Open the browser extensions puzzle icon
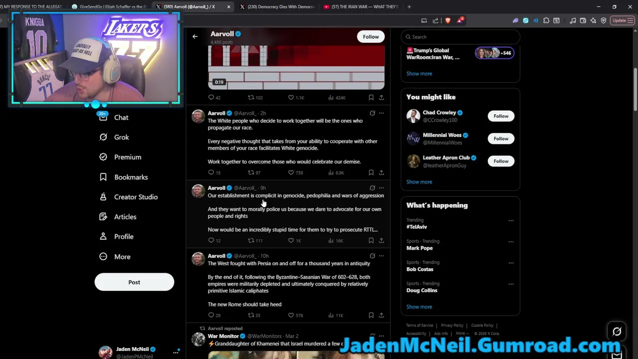Screen dimensions: 638x359 (546, 20)
